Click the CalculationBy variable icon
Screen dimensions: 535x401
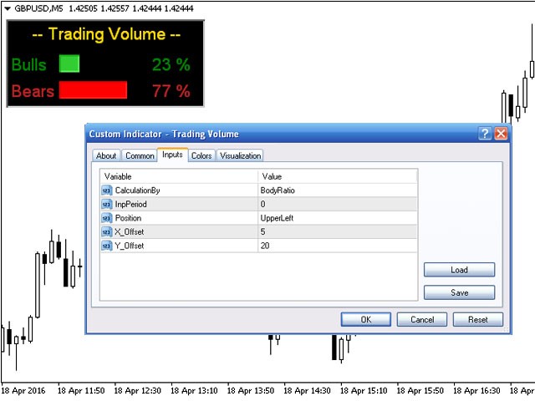pos(107,190)
